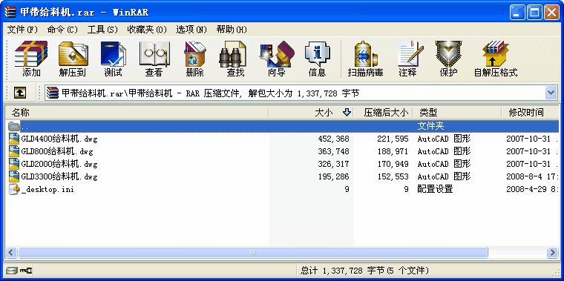Click the GLD4400给料机.dwg file icon

(14, 139)
